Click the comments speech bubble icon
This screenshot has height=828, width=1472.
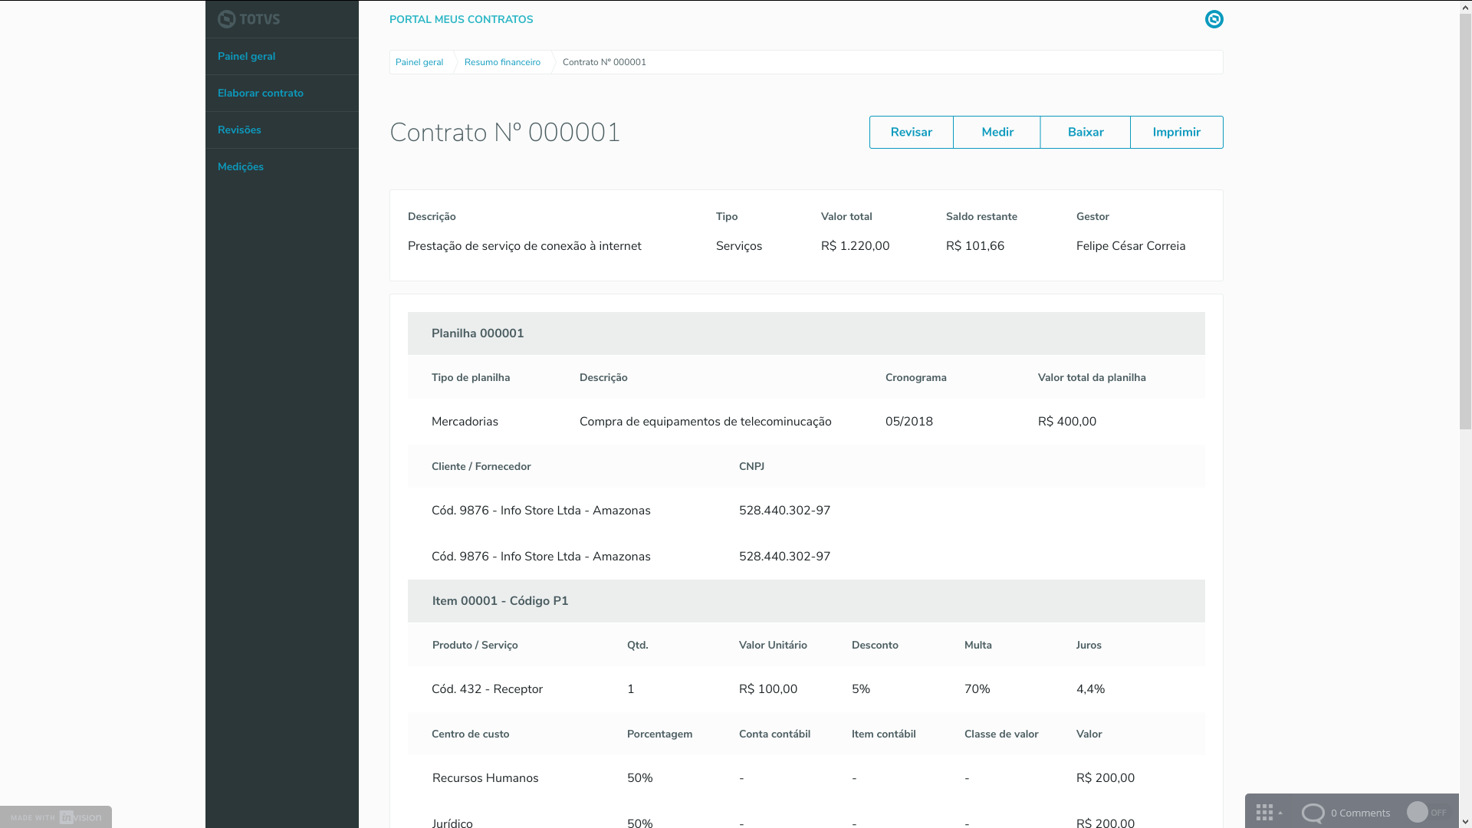1313,813
